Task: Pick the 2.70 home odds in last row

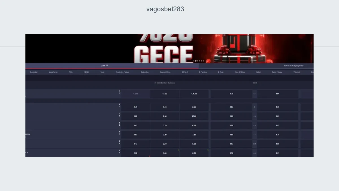Action: tap(136, 153)
